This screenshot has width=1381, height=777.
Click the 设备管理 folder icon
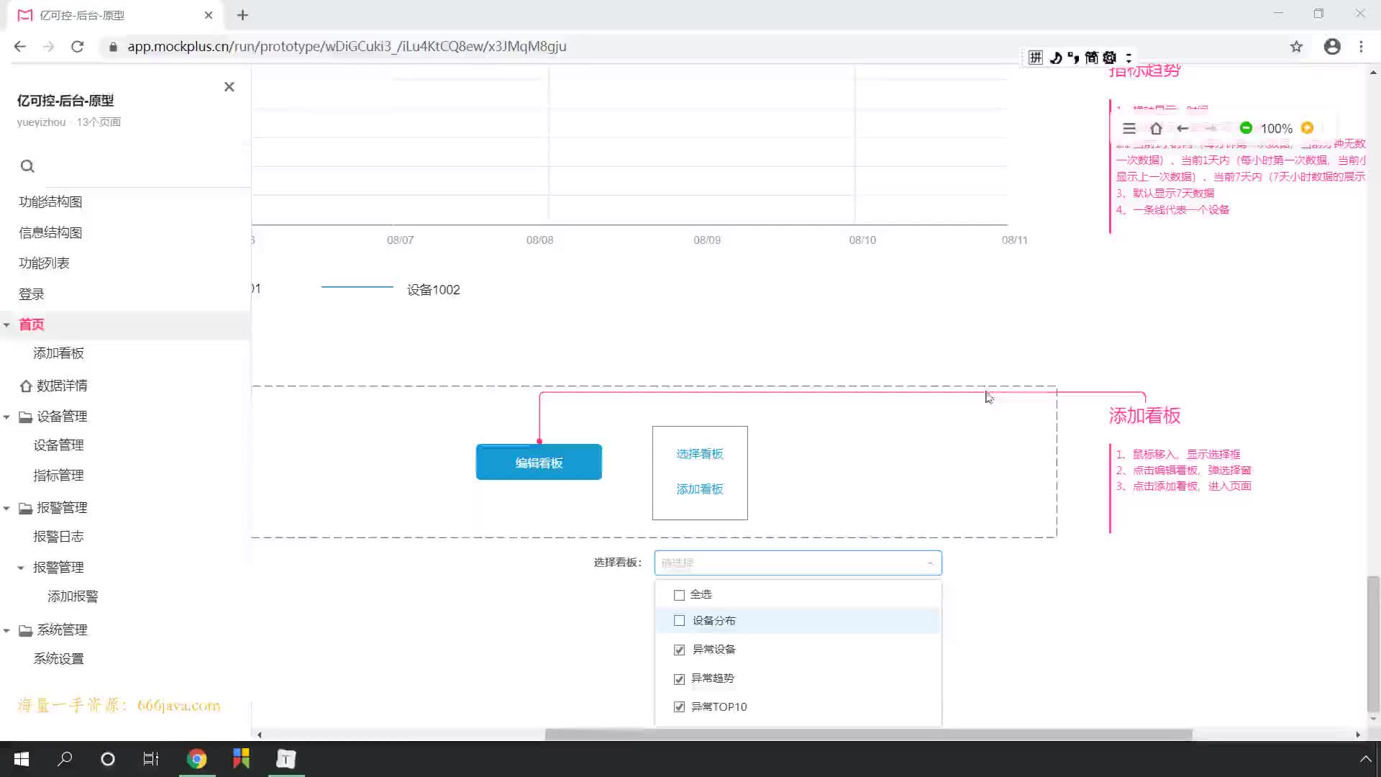(26, 417)
